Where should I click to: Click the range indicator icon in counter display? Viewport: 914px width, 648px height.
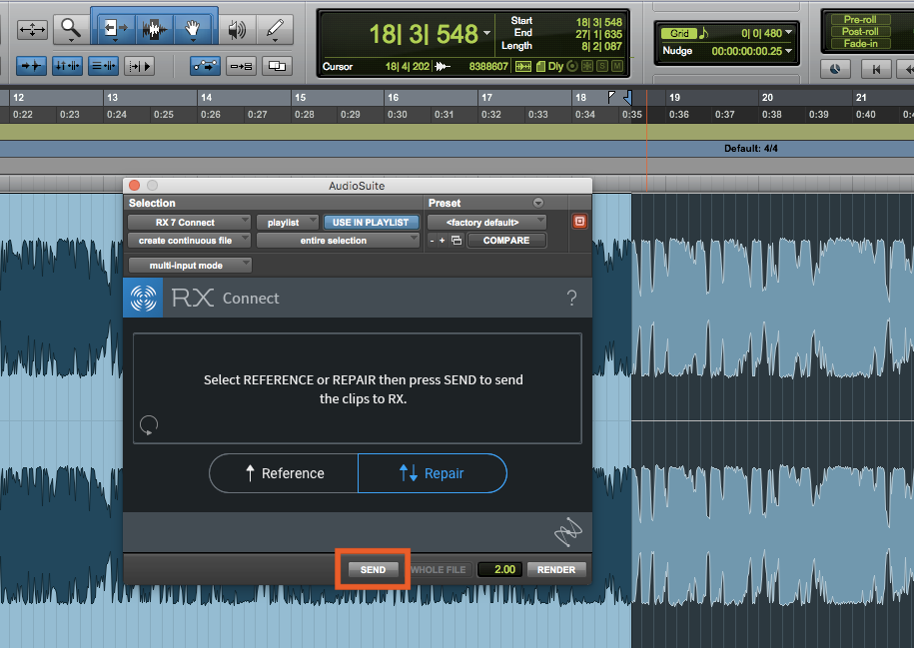[x=522, y=67]
